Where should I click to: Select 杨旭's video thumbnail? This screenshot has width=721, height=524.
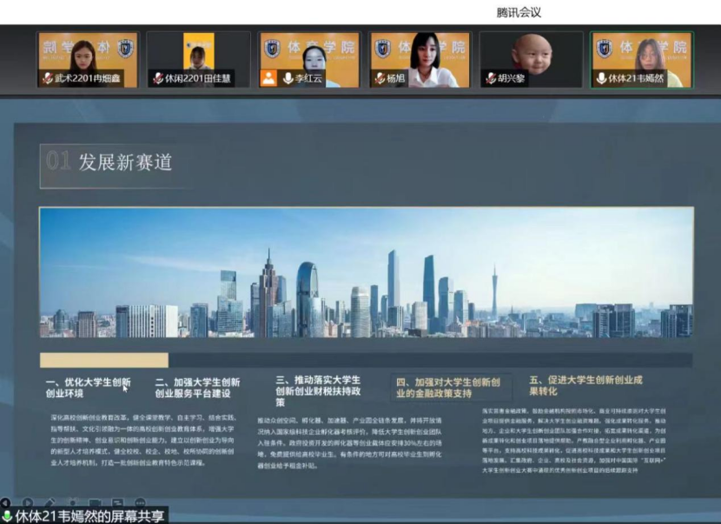421,59
